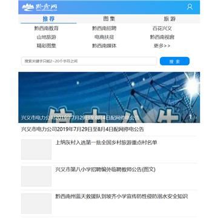This screenshot has width=218, height=218.
Task: Click thumbnail beside 兴义市第八小学 article
Action: pos(36,176)
